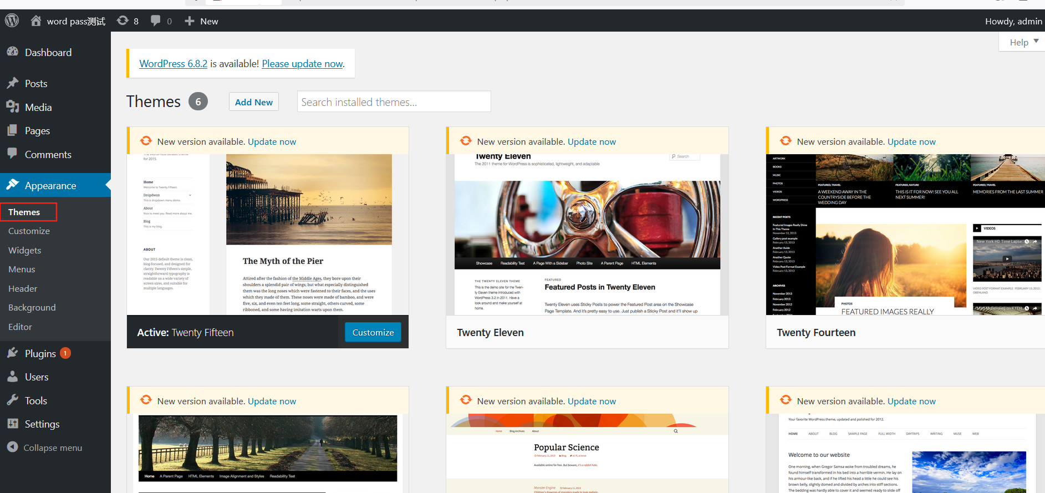Update now link for Twenty Fifteen theme
Image resolution: width=1045 pixels, height=493 pixels.
pyautogui.click(x=272, y=141)
